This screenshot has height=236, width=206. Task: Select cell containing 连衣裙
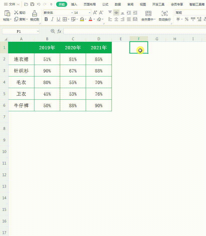pos(21,59)
